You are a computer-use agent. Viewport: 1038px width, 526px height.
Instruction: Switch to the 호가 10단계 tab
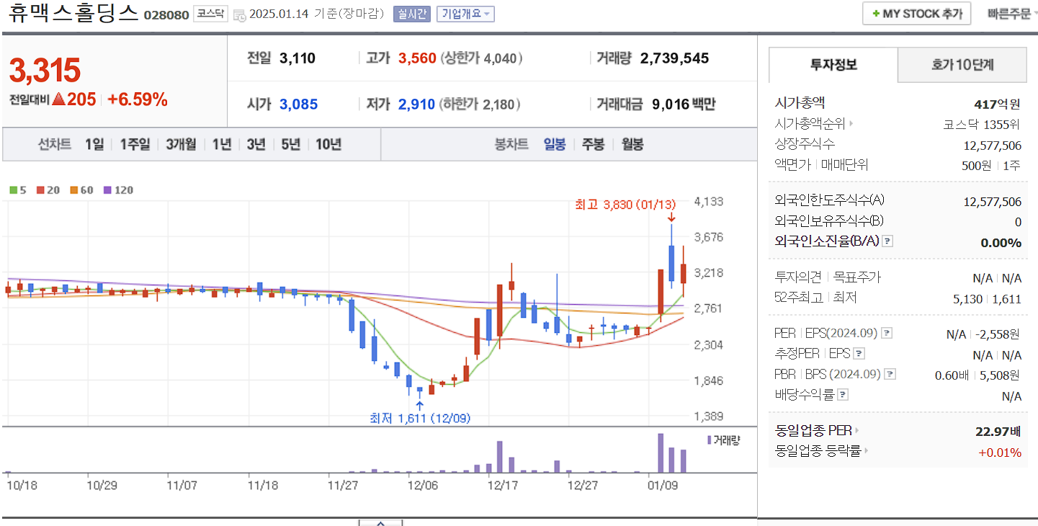click(962, 64)
